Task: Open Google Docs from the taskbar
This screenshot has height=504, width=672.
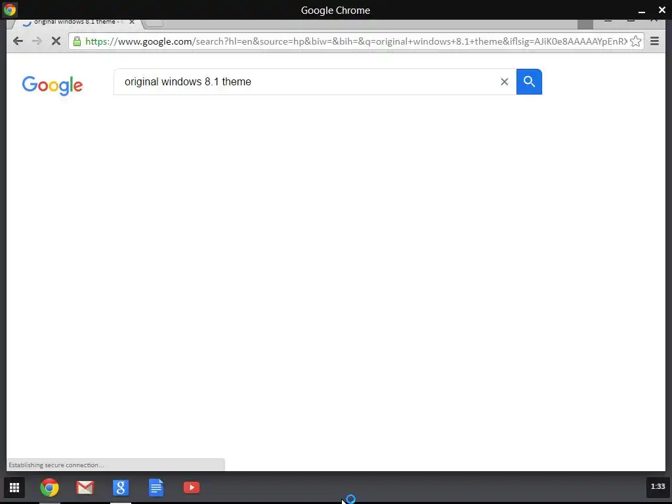Action: 156,488
